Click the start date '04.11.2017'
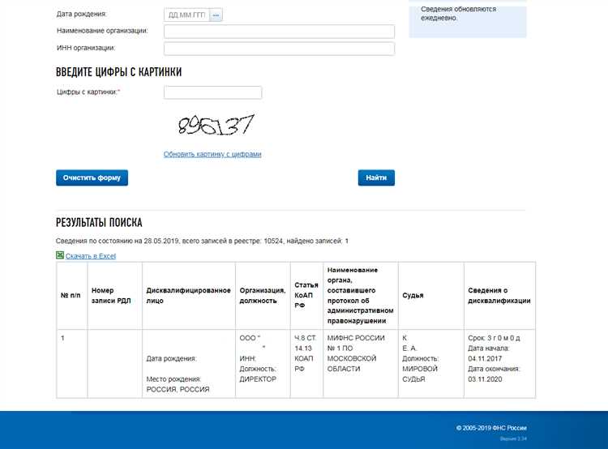Image resolution: width=608 pixels, height=449 pixels. (x=485, y=359)
